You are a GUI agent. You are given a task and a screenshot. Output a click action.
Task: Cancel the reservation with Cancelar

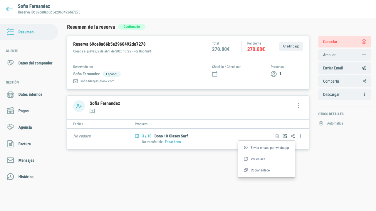[x=345, y=42]
